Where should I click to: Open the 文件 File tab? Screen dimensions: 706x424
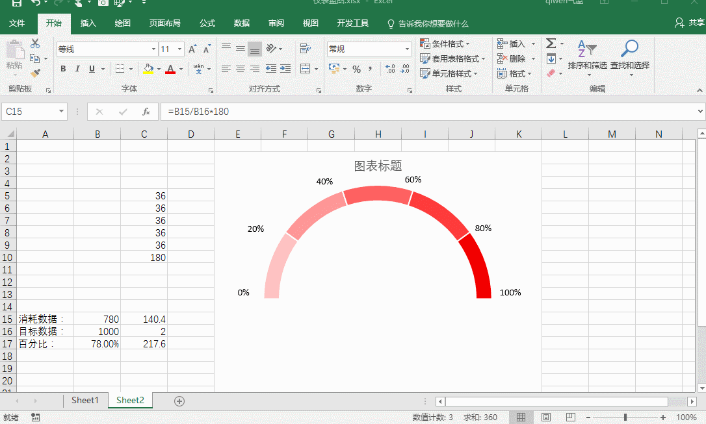click(x=17, y=23)
